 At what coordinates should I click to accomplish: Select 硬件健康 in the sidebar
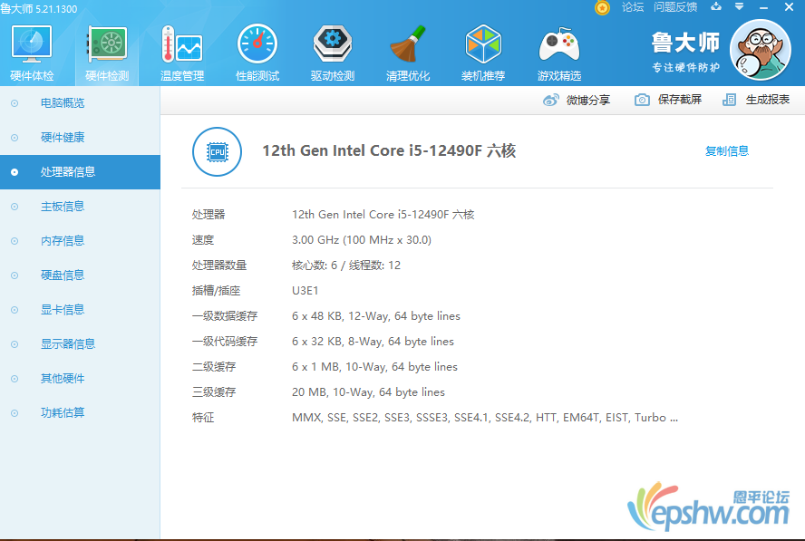80,138
